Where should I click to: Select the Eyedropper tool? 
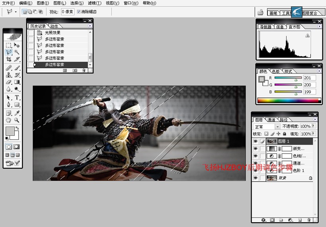tap(17, 113)
